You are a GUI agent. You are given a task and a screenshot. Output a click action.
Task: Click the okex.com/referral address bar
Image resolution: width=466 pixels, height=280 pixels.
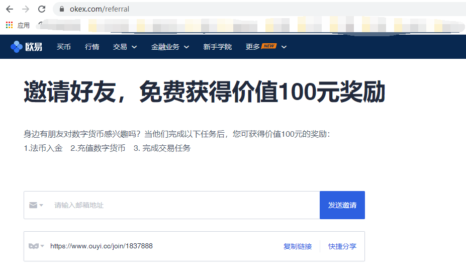pos(259,9)
